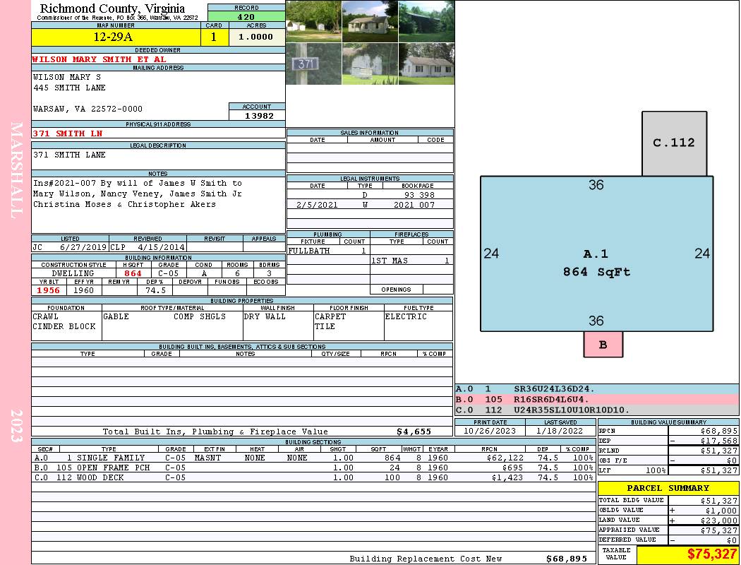This screenshot has height=565, width=741.
Task: Open the photo showing the 371 address sign
Action: [x=313, y=64]
